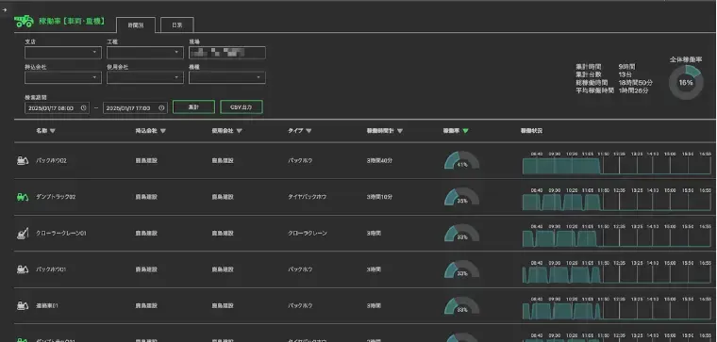
Task: Click the 33% gauge for バックホウ01
Action: click(462, 269)
